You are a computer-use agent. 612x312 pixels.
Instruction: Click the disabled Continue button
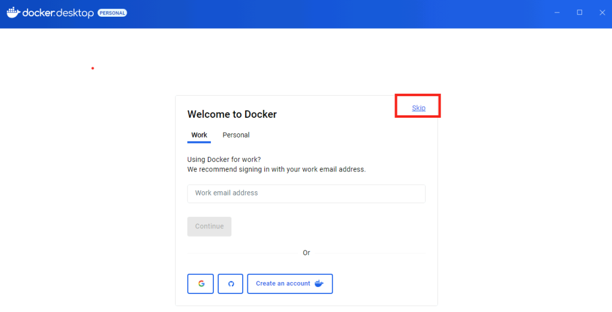tap(209, 227)
